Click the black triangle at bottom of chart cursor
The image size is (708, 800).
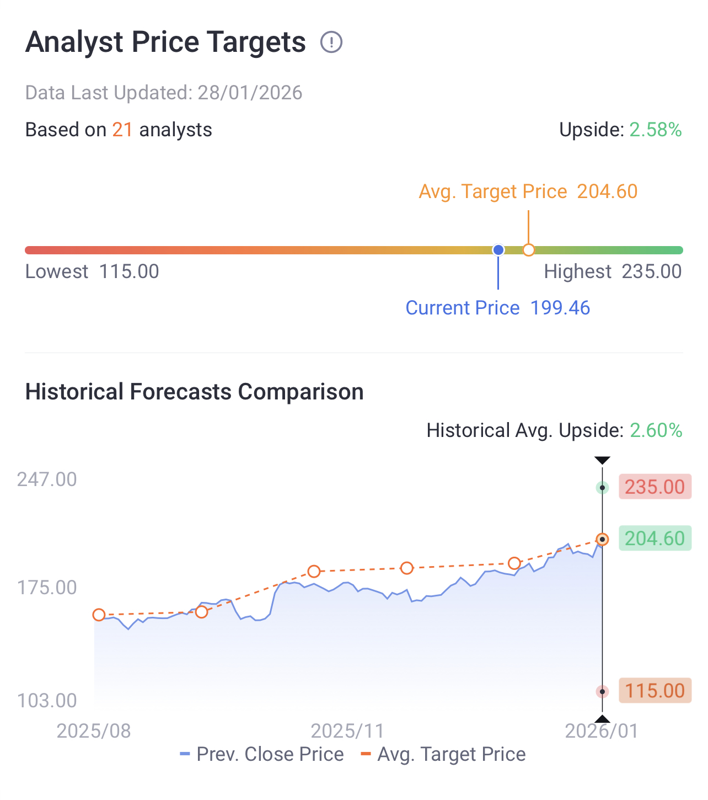602,718
